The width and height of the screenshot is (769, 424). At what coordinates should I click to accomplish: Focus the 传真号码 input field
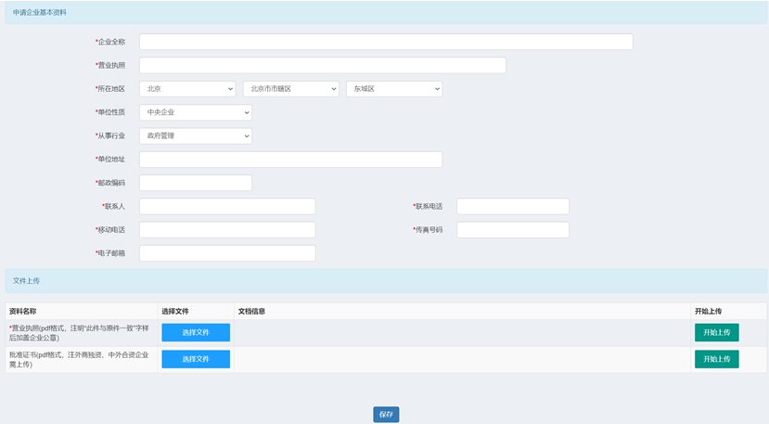(x=512, y=229)
